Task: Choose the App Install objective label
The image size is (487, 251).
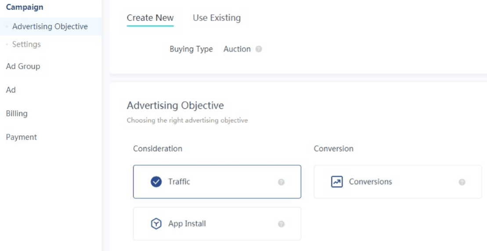Action: point(187,224)
